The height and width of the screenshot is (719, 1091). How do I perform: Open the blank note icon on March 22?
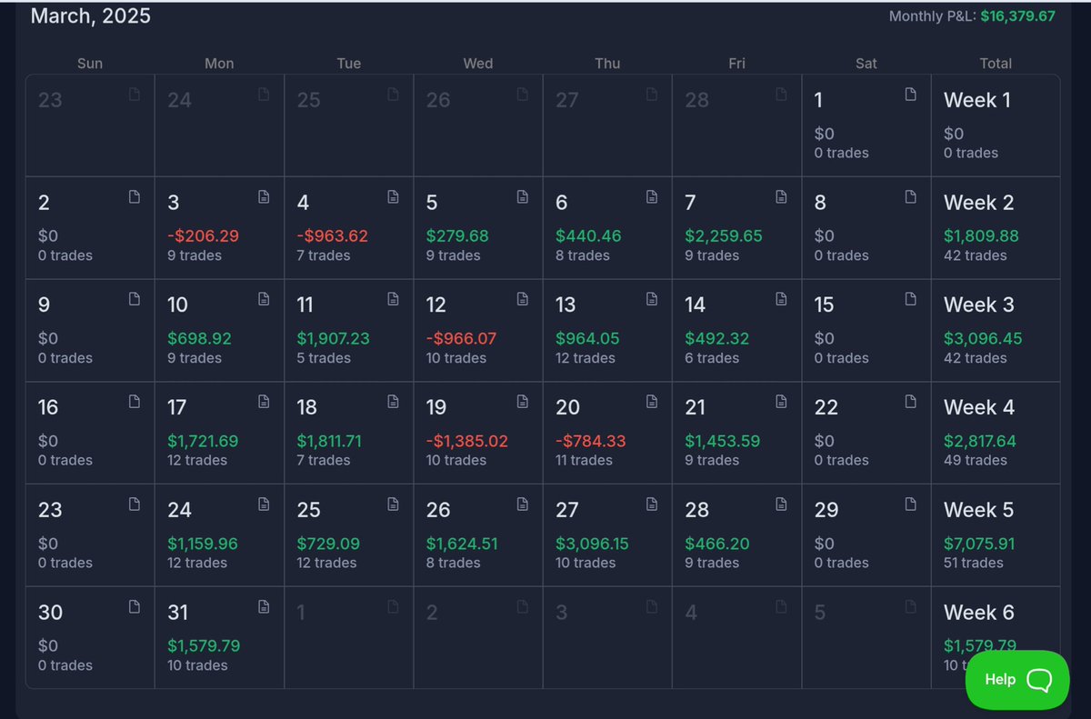910,401
